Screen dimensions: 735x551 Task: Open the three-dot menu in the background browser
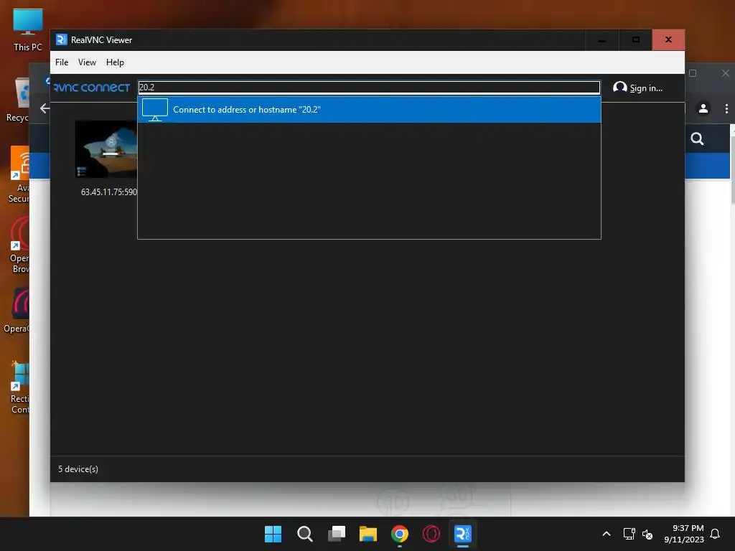726,109
